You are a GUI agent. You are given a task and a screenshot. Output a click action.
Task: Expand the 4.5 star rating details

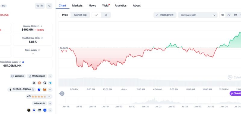pyautogui.click(x=49, y=97)
